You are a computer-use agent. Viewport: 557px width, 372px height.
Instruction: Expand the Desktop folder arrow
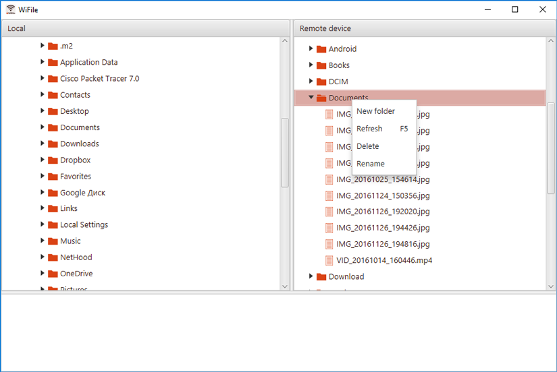[x=43, y=111]
